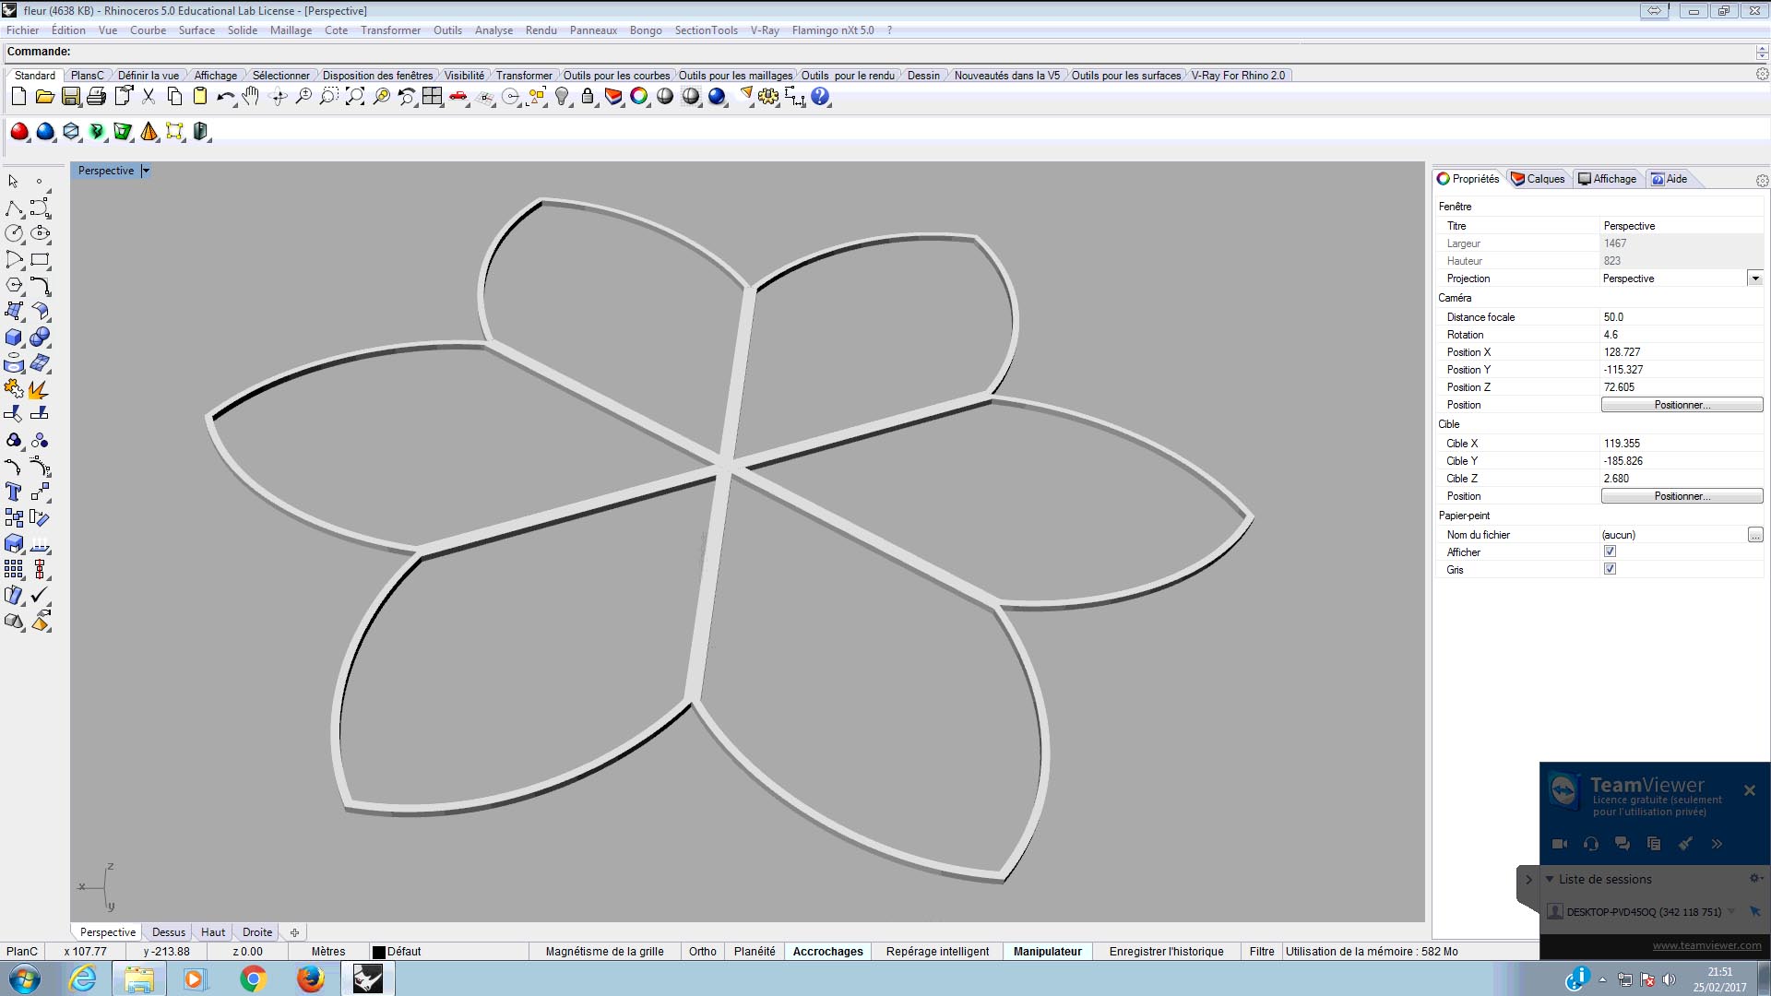Click the Filtre button in status bar
1771x996 pixels.
(x=1261, y=952)
